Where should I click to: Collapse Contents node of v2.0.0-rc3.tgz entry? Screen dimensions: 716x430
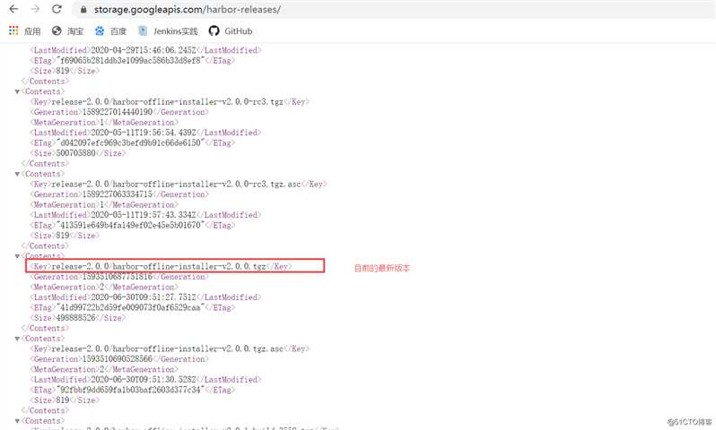click(17, 91)
